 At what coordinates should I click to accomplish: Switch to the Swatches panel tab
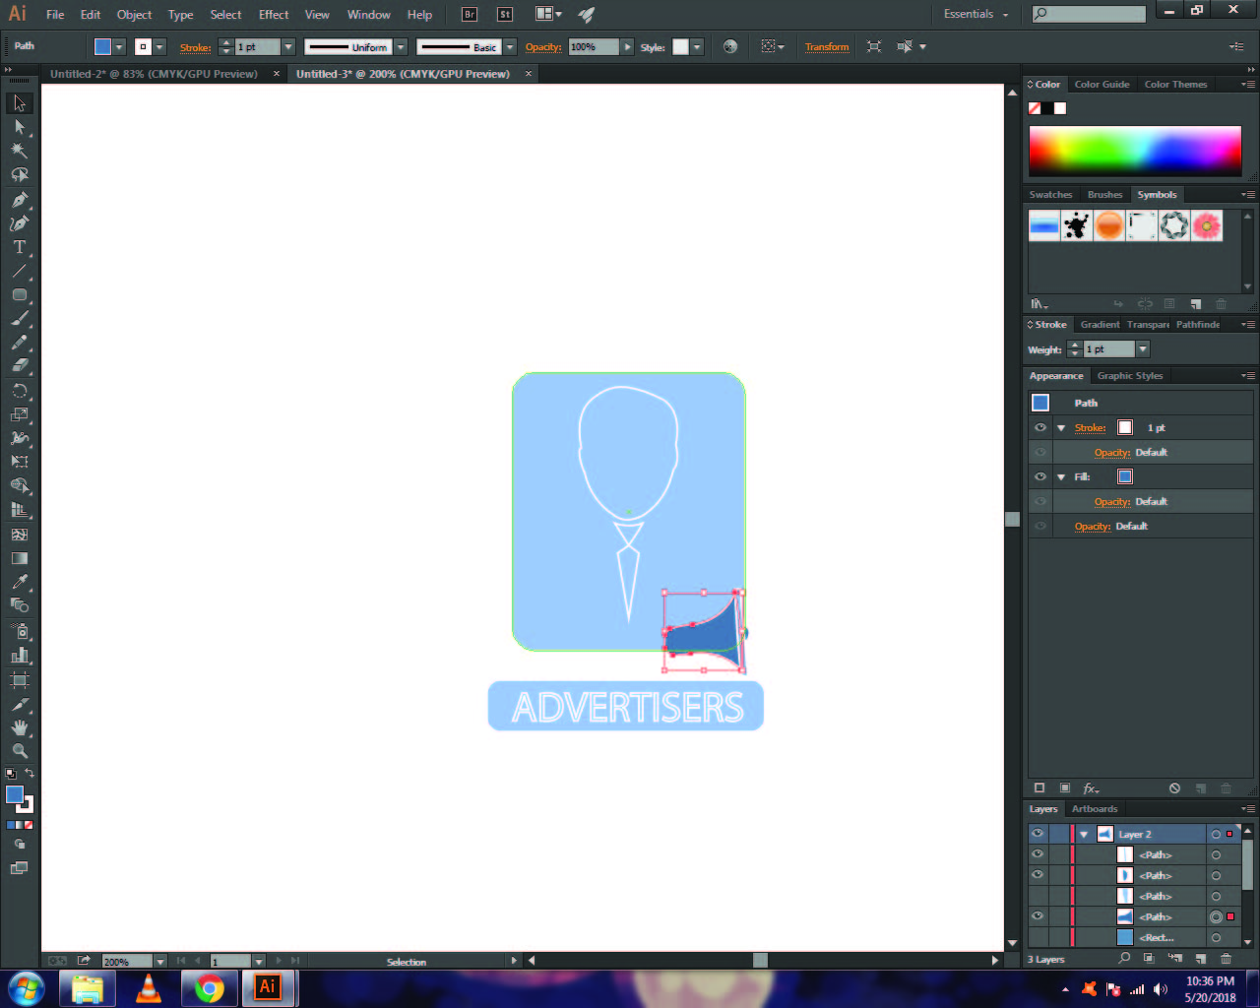(1050, 195)
